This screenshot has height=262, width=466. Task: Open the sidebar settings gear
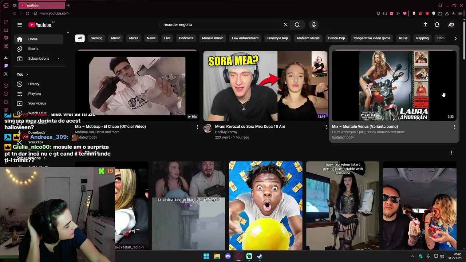coord(6,110)
